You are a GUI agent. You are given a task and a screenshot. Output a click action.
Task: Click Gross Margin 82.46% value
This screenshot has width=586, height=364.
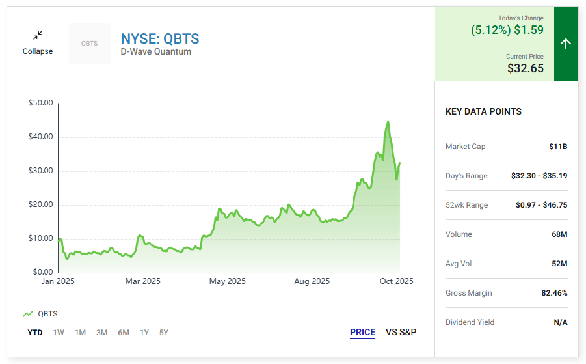tap(554, 293)
